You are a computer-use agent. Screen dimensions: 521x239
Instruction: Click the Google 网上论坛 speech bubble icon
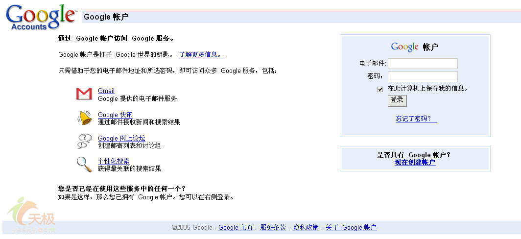(x=84, y=141)
